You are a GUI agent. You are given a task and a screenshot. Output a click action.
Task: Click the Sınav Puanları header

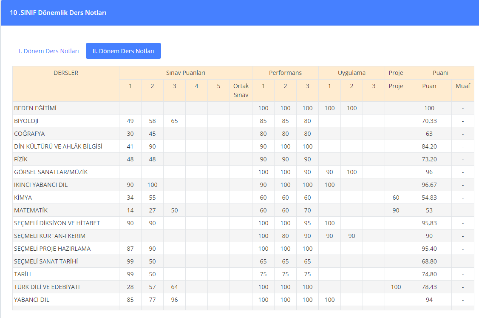click(x=186, y=73)
